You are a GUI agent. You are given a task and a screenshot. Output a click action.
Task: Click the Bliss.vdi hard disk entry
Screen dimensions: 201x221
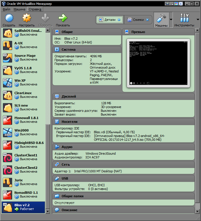click(114, 132)
